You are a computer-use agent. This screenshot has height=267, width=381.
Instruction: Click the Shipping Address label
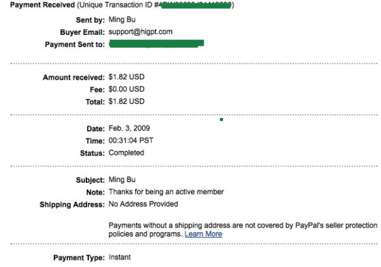(72, 204)
